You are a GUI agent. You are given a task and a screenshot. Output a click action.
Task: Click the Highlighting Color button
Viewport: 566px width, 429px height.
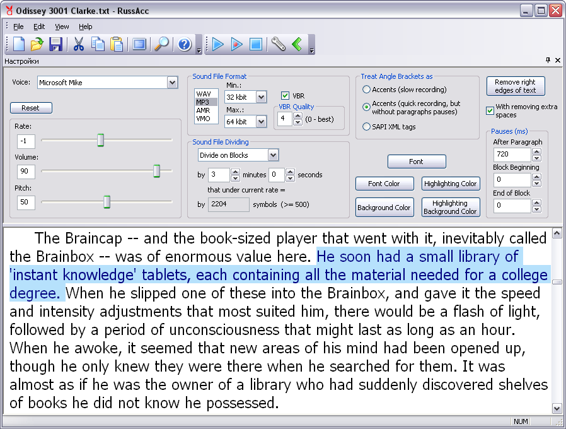coord(450,184)
